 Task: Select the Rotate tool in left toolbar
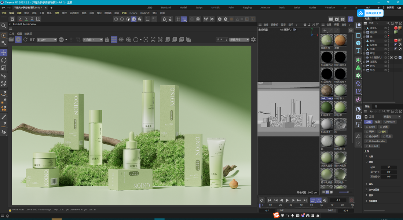click(4, 60)
